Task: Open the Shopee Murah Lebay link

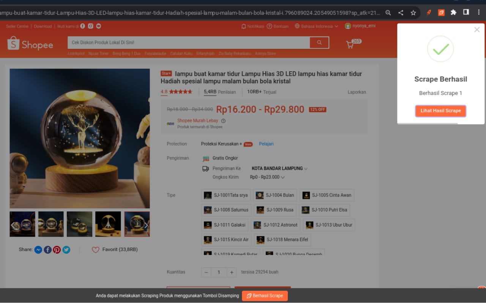Action: pyautogui.click(x=197, y=121)
